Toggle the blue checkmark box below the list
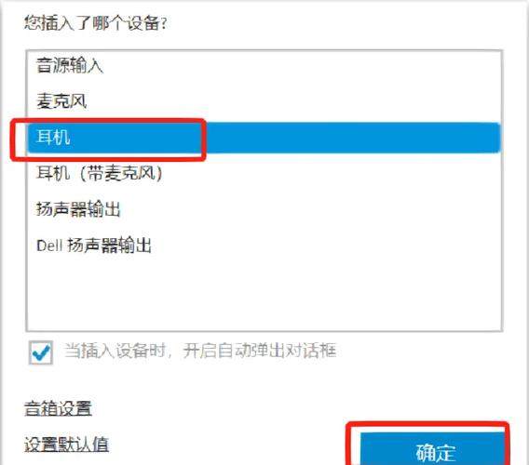Viewport: 529px width, 465px height. (41, 352)
